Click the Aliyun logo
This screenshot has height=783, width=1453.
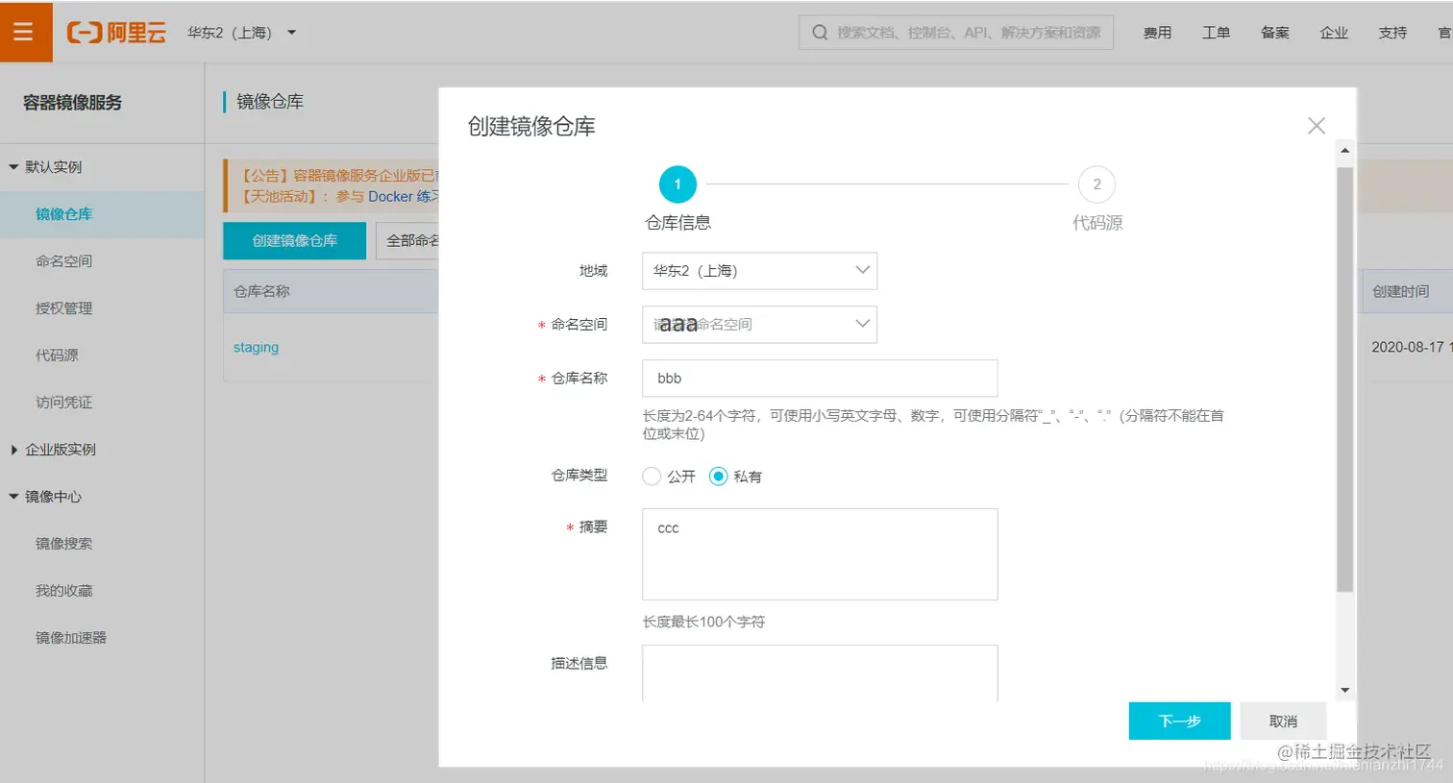[x=116, y=33]
